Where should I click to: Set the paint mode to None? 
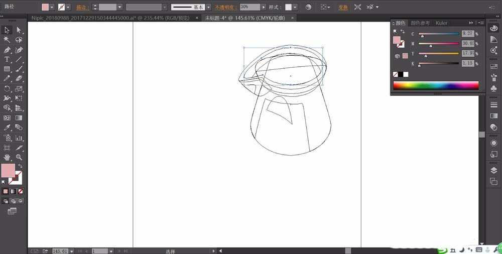point(21,191)
